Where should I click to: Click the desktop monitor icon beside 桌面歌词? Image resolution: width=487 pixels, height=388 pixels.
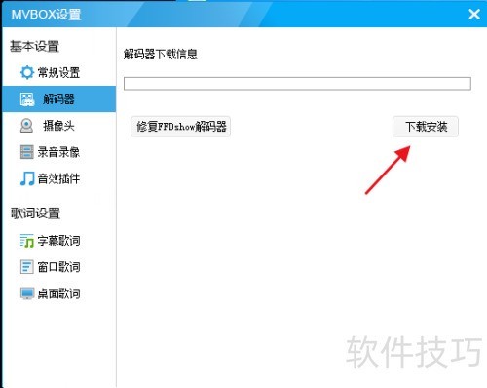click(x=27, y=293)
